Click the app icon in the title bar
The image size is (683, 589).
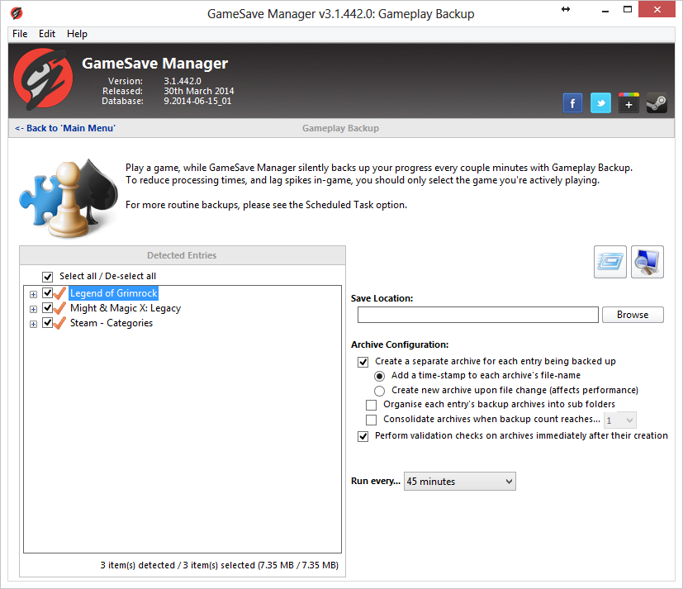coord(17,13)
